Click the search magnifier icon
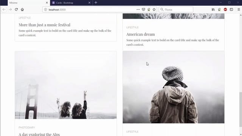This screenshot has width=242, height=136. [162, 9]
